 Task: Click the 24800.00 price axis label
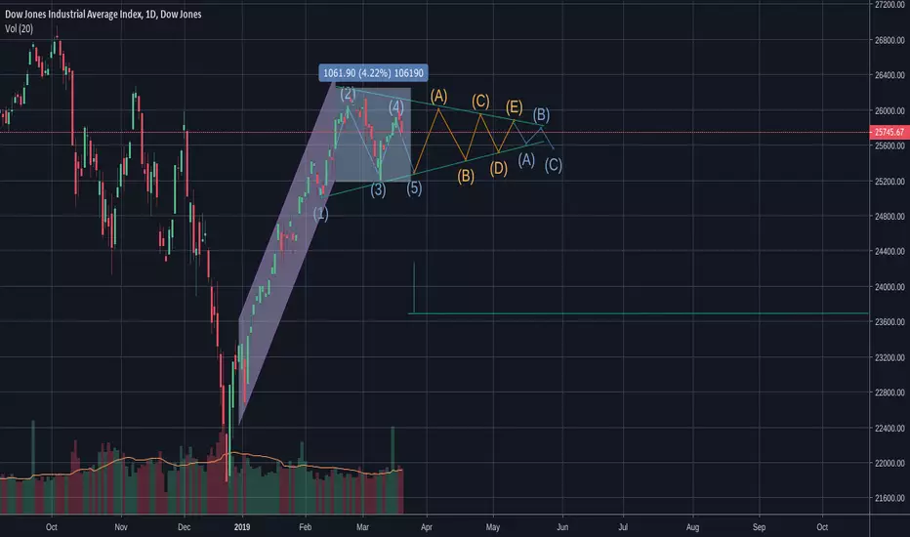(889, 217)
